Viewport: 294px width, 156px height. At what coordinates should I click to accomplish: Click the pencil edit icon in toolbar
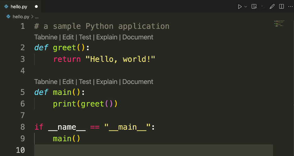[x=272, y=6]
